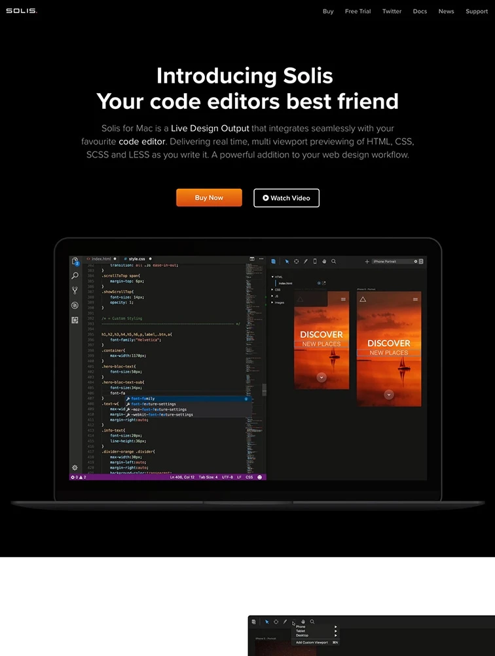Click the Buy Now button
This screenshot has width=495, height=656.
(x=209, y=197)
